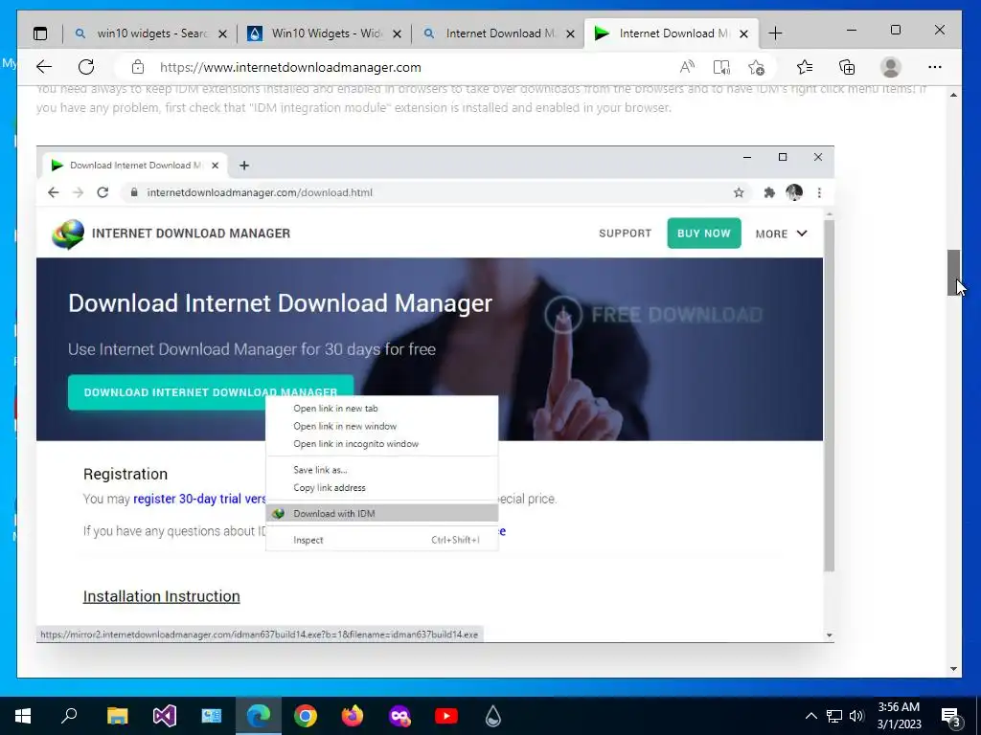
Task: Open Chrome from the taskbar
Action: pos(306,716)
